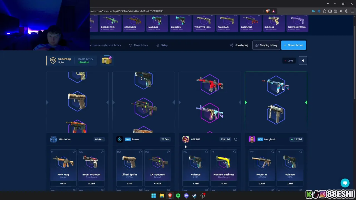Image resolution: width=356 pixels, height=200 pixels.
Task: Click Rosso's 73.04zł total
Action: (165, 139)
